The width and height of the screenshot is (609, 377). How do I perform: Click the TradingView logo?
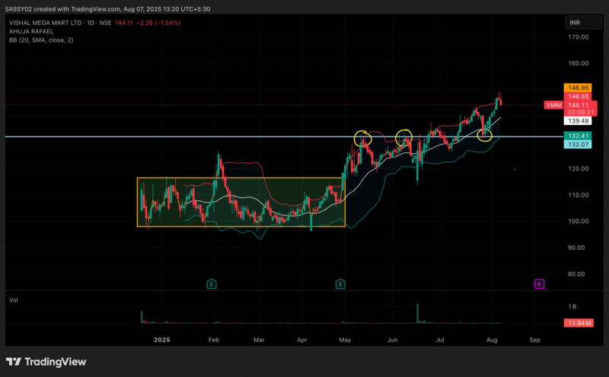[46, 362]
